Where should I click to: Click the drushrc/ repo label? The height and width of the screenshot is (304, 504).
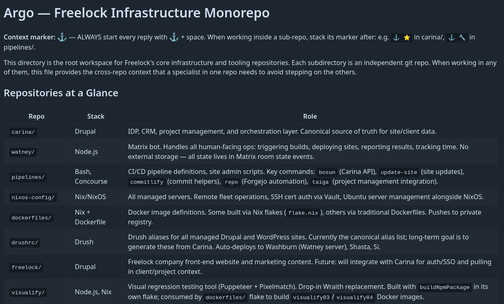tap(25, 243)
